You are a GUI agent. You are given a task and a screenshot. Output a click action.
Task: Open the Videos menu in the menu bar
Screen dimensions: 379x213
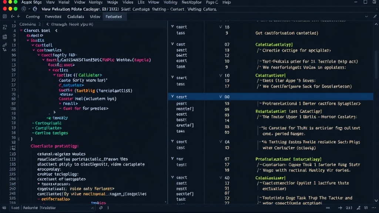point(128,2)
